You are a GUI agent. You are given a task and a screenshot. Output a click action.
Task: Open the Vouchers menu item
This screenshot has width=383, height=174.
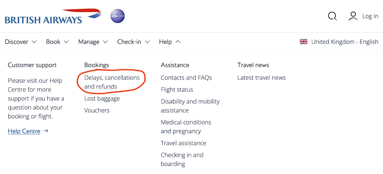coord(97,110)
